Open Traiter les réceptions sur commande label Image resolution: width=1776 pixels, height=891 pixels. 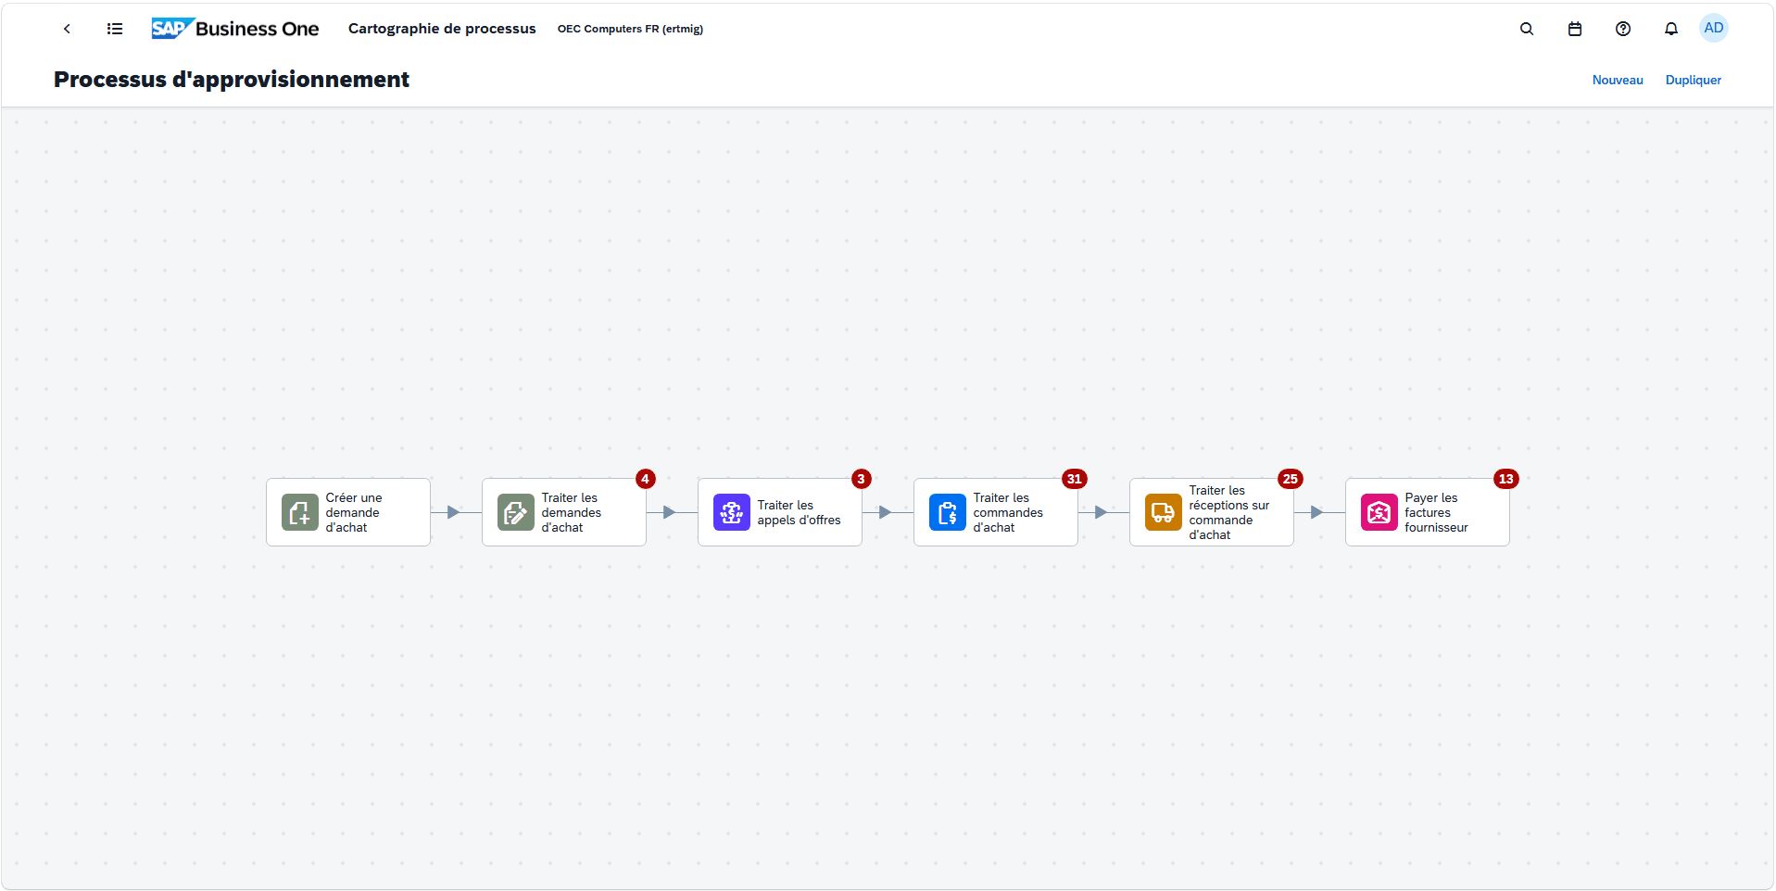[1229, 512]
